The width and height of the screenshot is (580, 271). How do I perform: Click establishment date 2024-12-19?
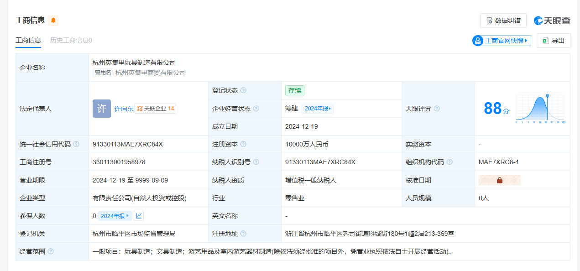click(x=302, y=126)
